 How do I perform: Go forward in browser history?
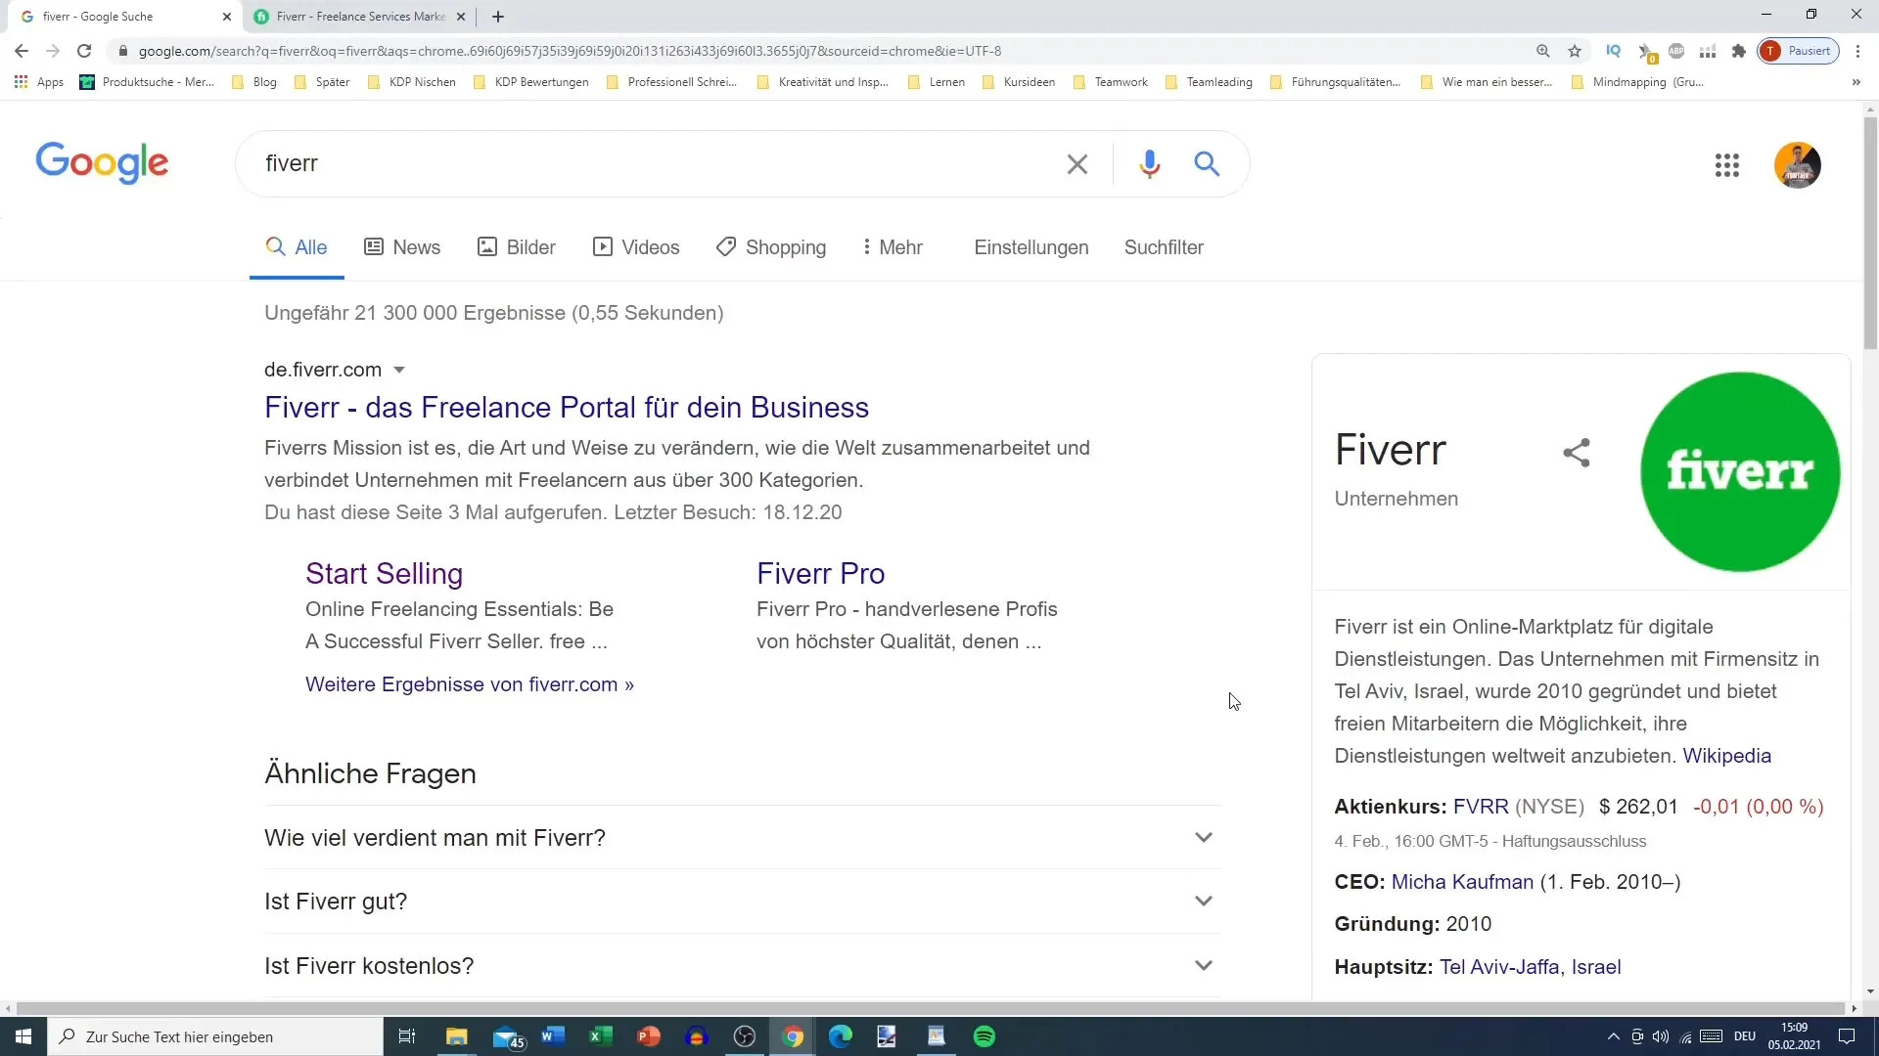(53, 51)
